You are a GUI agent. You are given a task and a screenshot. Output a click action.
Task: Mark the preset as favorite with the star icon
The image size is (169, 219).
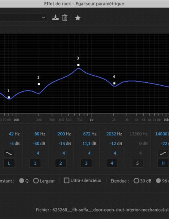click(78, 18)
